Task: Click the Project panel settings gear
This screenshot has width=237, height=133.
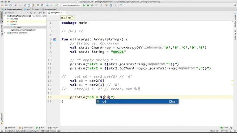Action: pos(40,13)
